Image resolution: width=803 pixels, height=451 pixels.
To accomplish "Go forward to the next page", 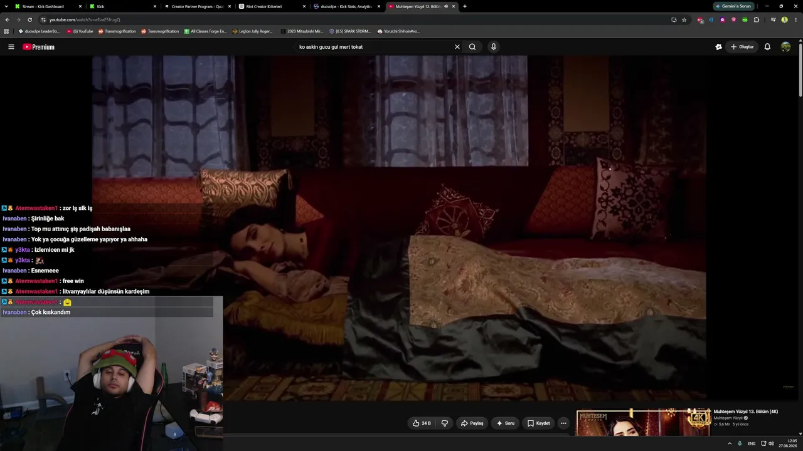I will (18, 19).
